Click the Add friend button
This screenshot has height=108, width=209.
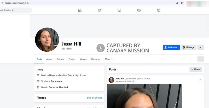coord(171,47)
